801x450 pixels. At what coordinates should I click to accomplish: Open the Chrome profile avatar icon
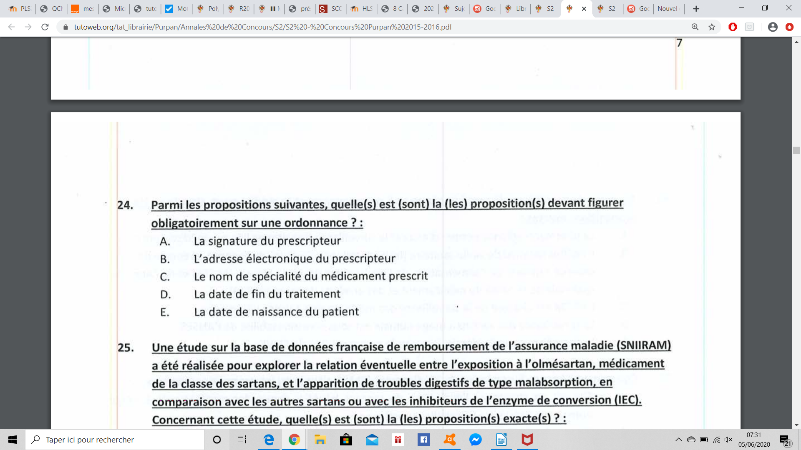773,27
